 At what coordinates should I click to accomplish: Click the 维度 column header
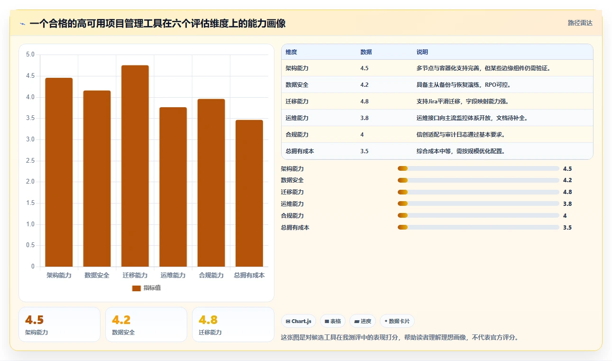[292, 52]
